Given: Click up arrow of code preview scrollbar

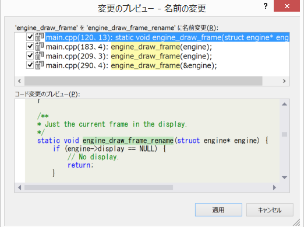Looking at the screenshot, I should point(284,104).
